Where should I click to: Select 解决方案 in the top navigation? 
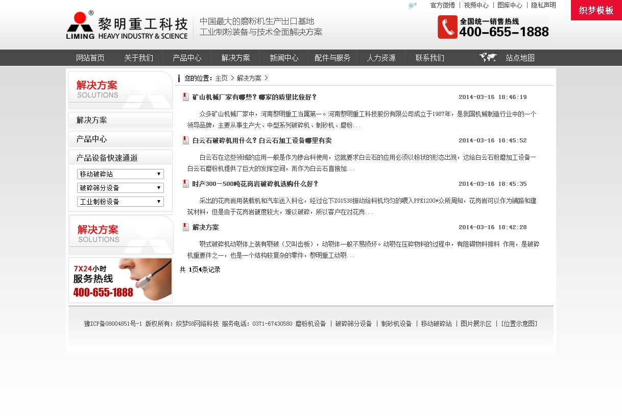235,58
